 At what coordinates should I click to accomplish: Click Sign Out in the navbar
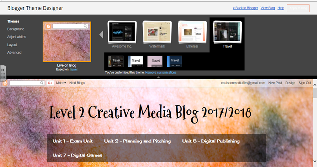coord(305,83)
